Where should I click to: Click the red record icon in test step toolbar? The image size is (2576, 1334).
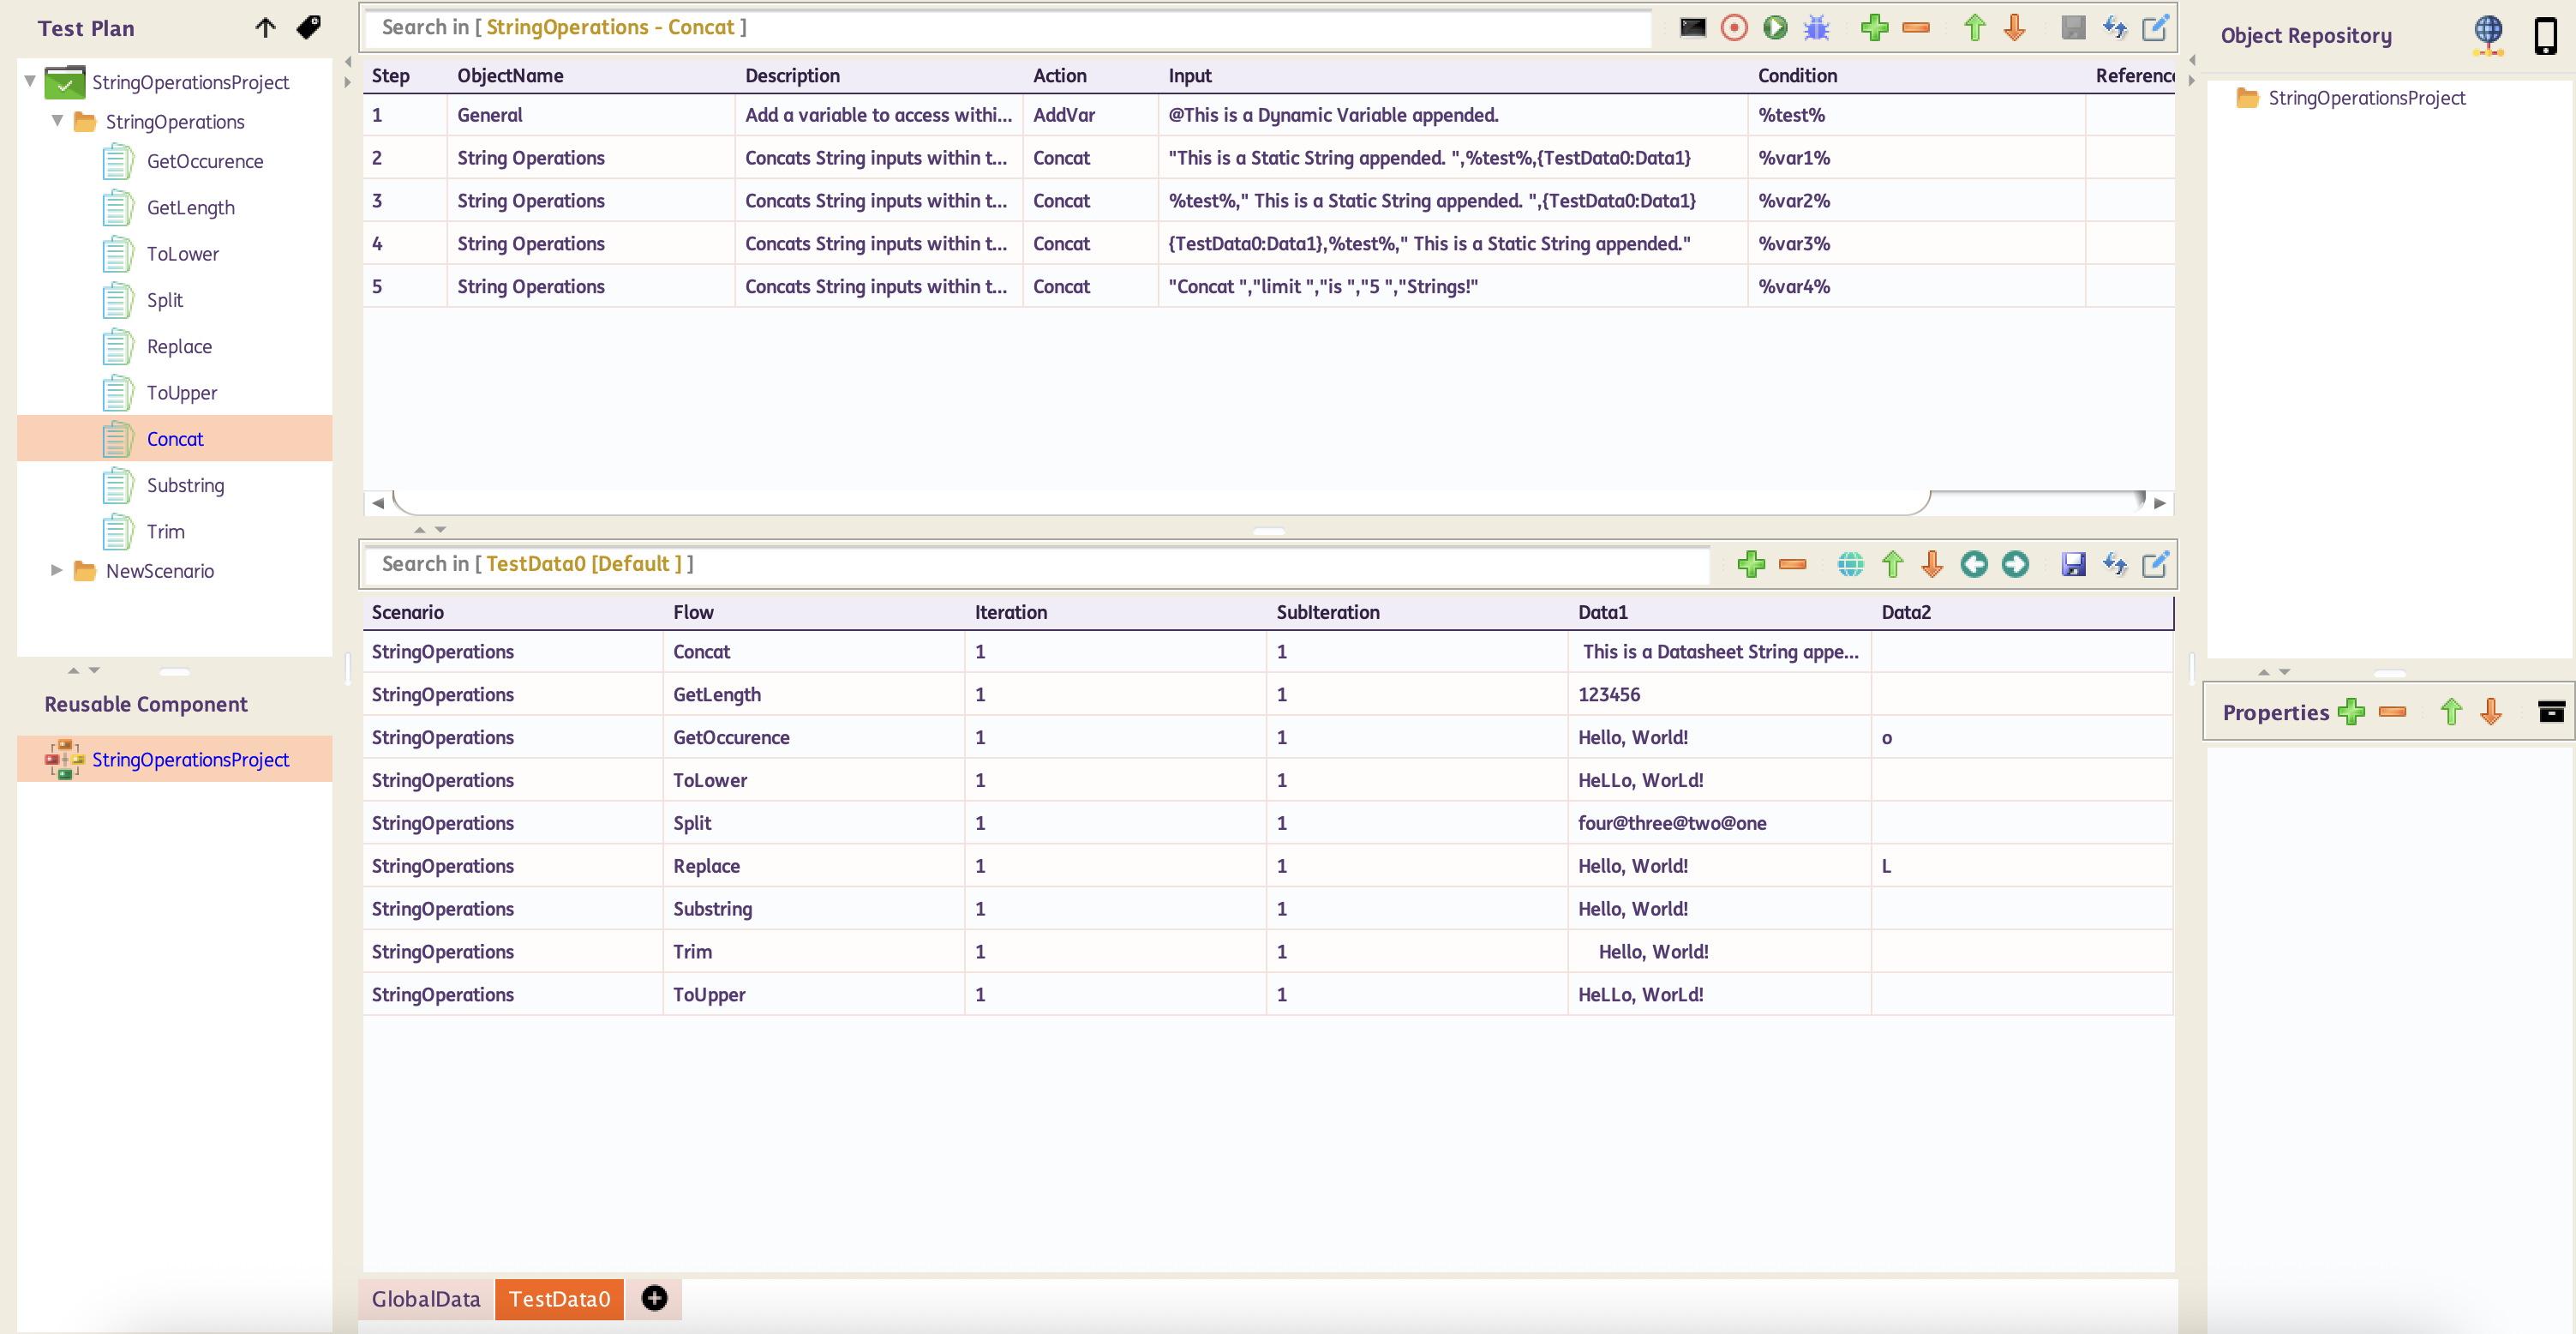click(1734, 27)
